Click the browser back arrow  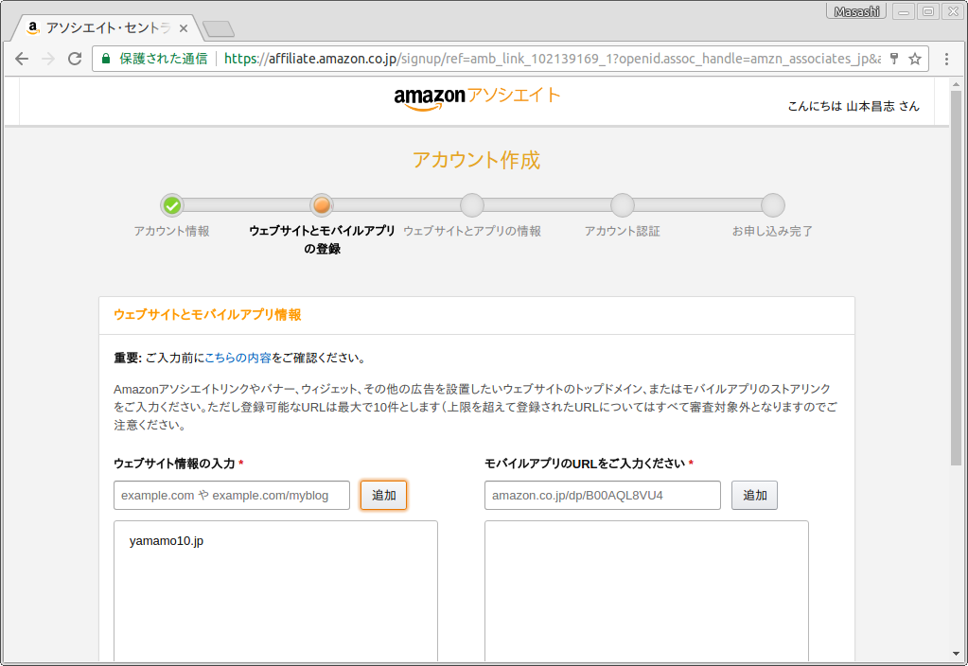22,59
